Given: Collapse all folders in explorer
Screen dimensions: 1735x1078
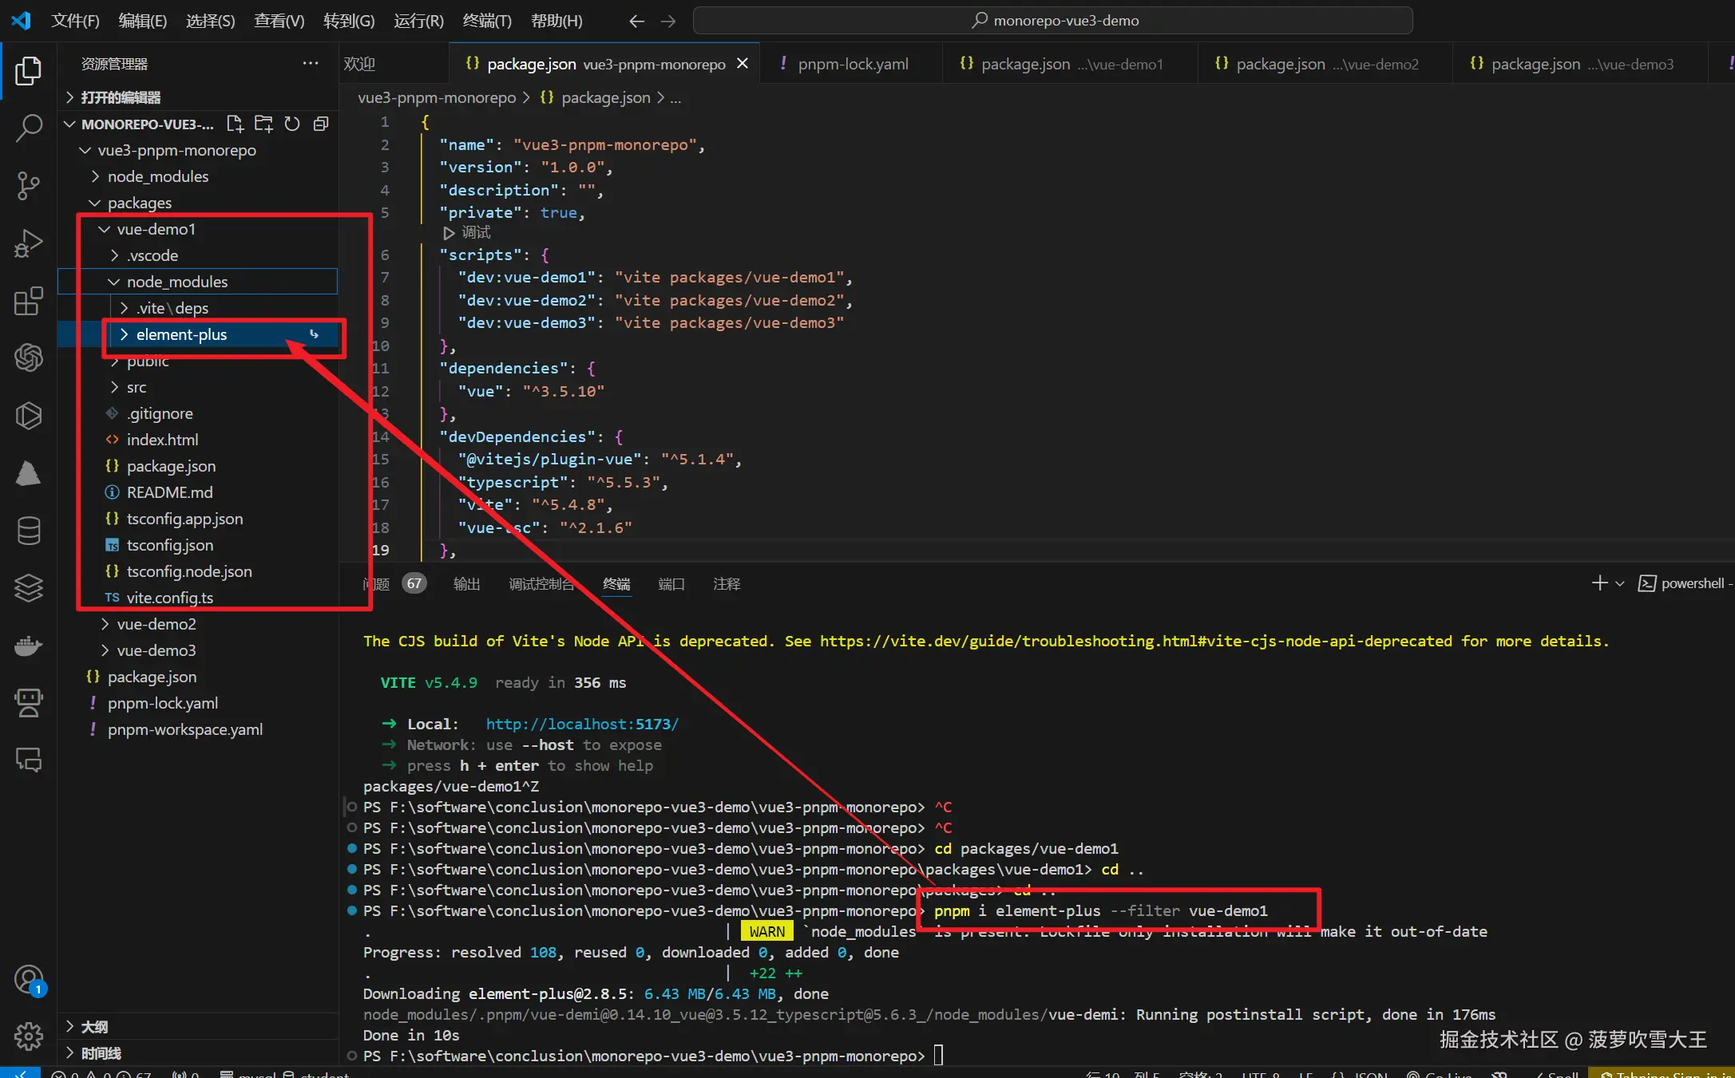Looking at the screenshot, I should [321, 124].
